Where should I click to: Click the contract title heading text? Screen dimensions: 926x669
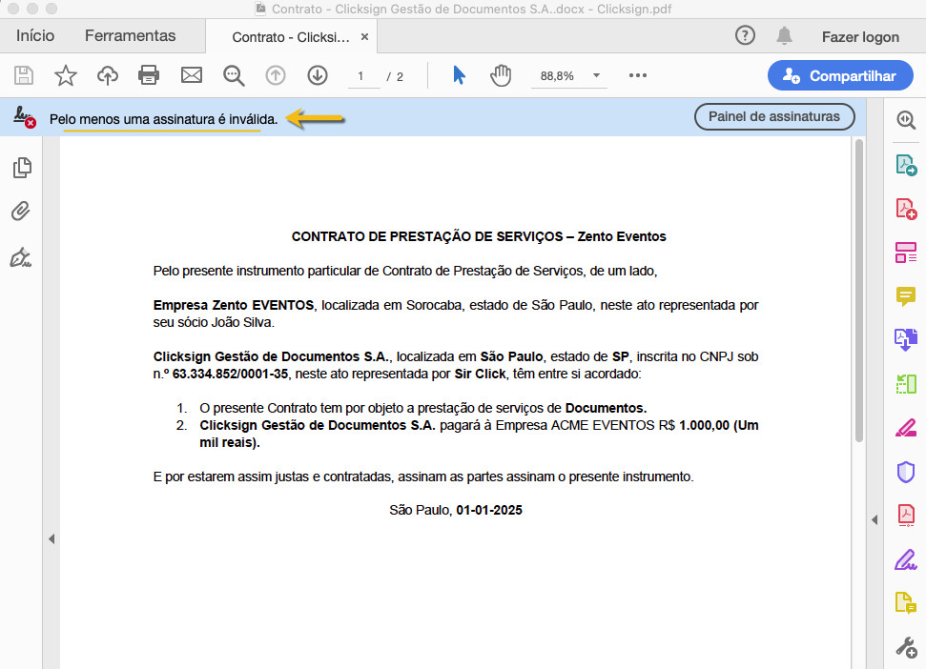[479, 236]
